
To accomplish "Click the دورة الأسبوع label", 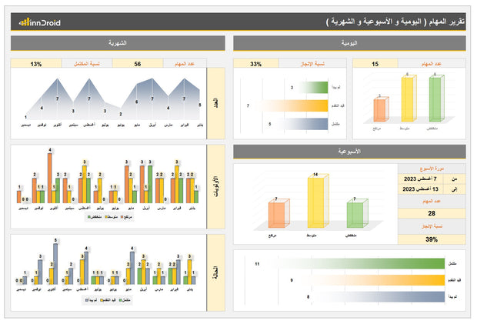I will click(x=432, y=169).
